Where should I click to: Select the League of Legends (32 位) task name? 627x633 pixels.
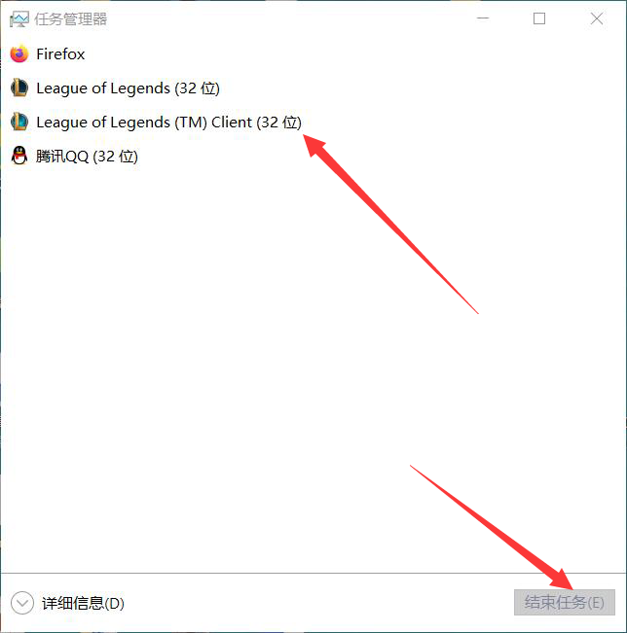[128, 88]
